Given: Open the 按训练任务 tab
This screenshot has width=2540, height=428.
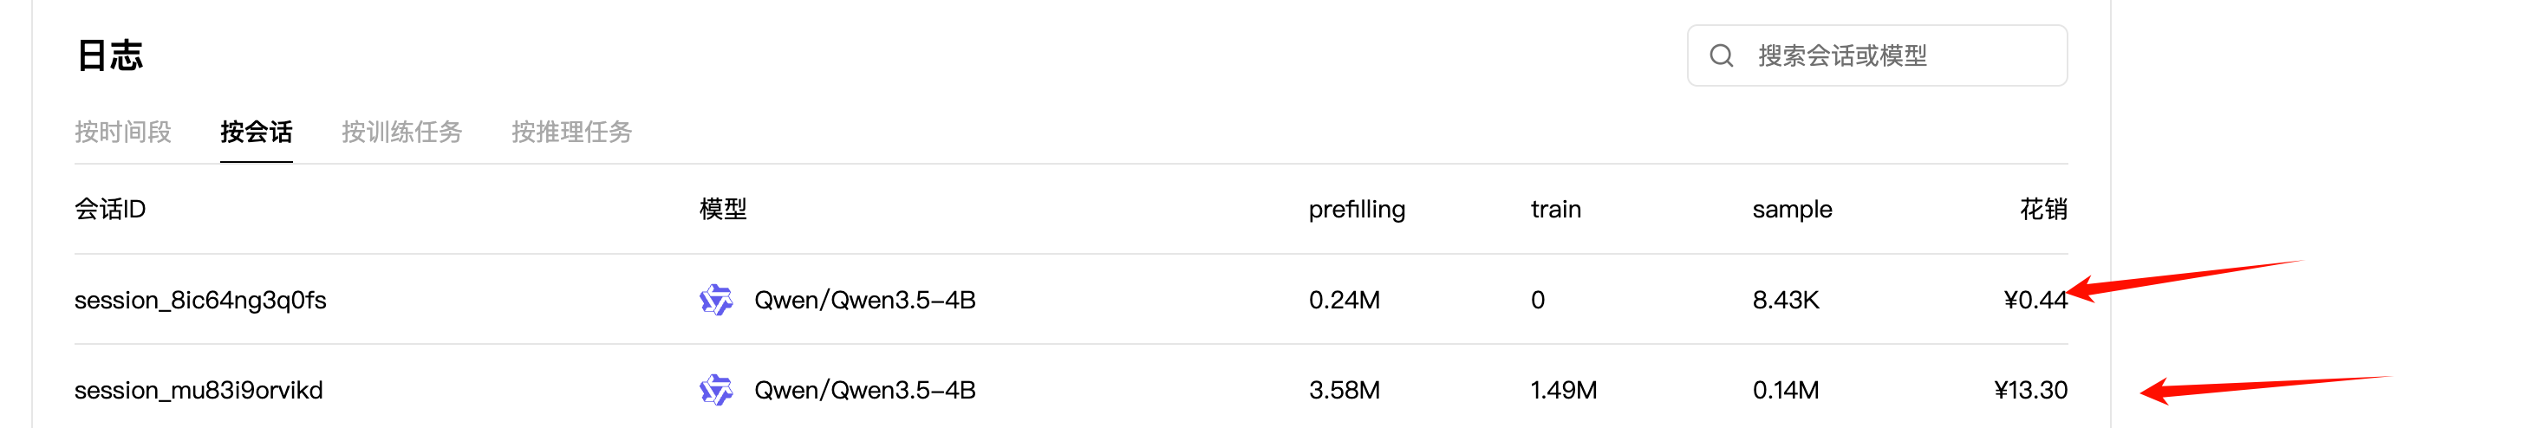Looking at the screenshot, I should click(401, 133).
